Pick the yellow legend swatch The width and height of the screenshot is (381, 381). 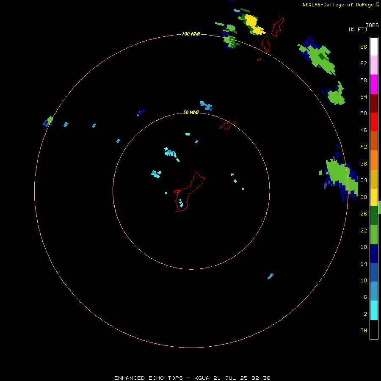tap(374, 197)
